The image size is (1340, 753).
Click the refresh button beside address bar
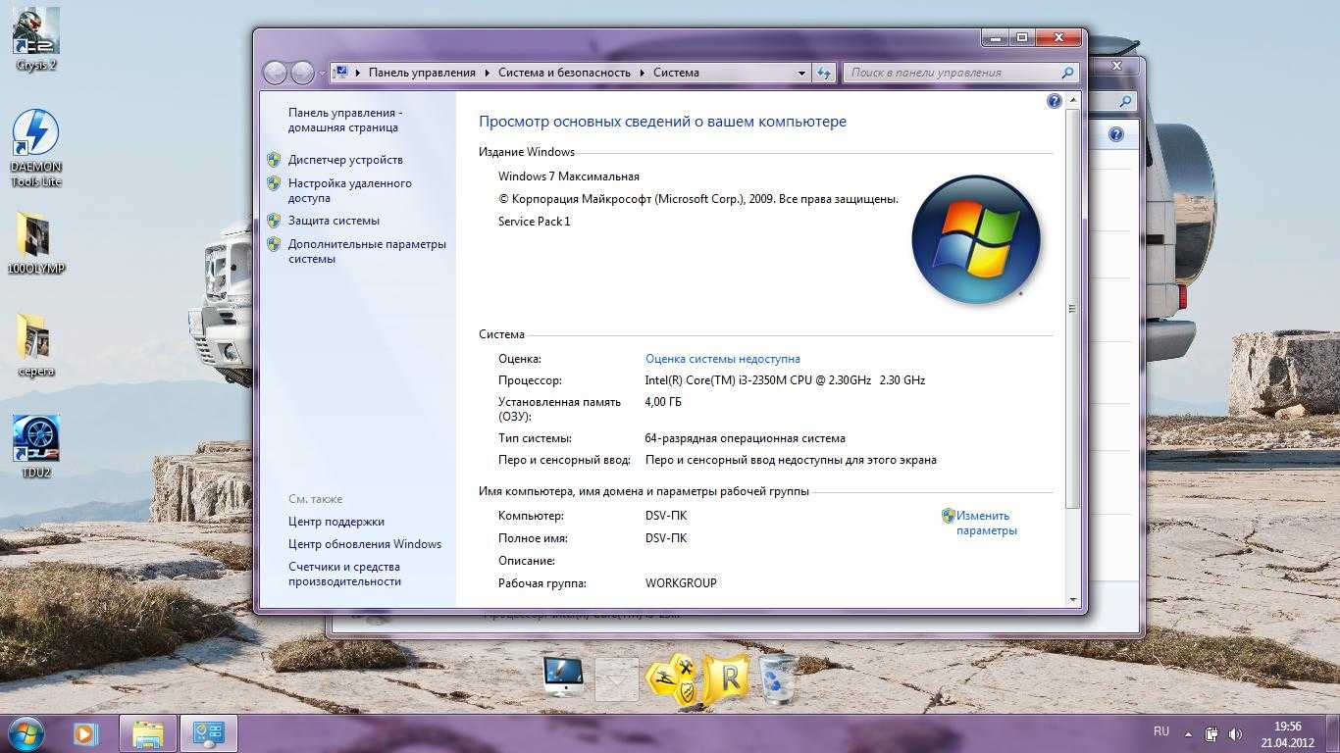(x=824, y=73)
